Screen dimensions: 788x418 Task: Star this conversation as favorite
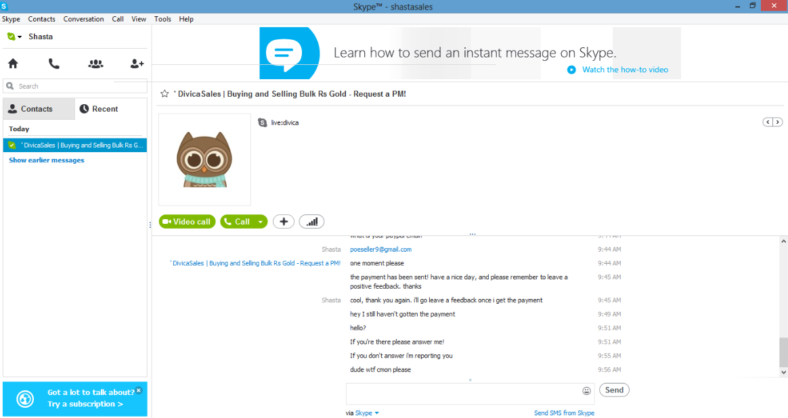click(165, 94)
